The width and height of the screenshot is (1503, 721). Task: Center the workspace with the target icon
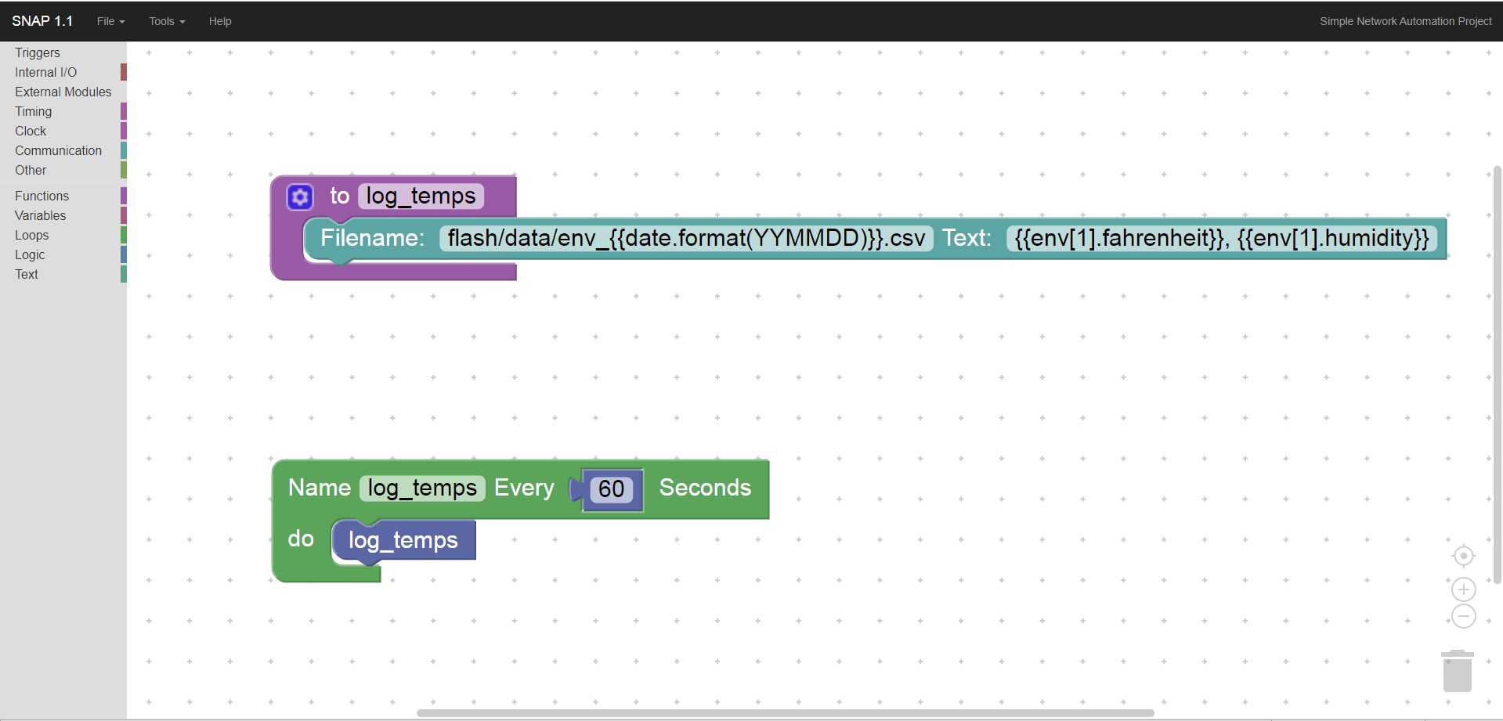[1463, 556]
